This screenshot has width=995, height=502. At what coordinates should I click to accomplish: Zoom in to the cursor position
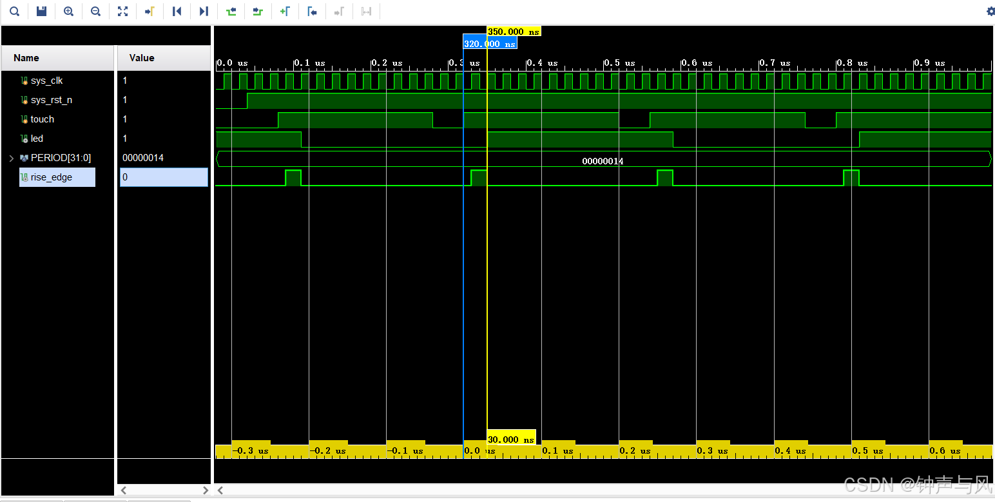pyautogui.click(x=150, y=11)
